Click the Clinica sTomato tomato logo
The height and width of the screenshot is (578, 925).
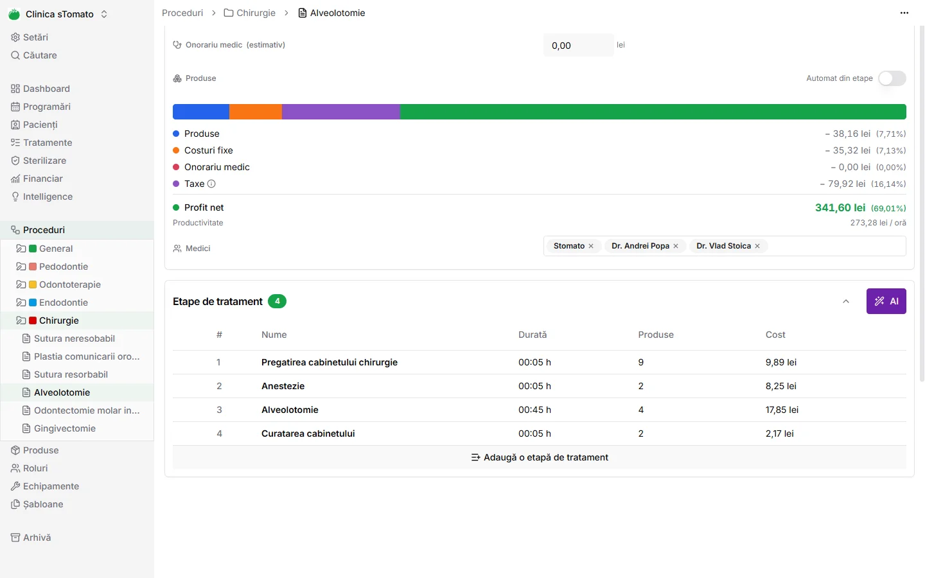click(x=14, y=14)
